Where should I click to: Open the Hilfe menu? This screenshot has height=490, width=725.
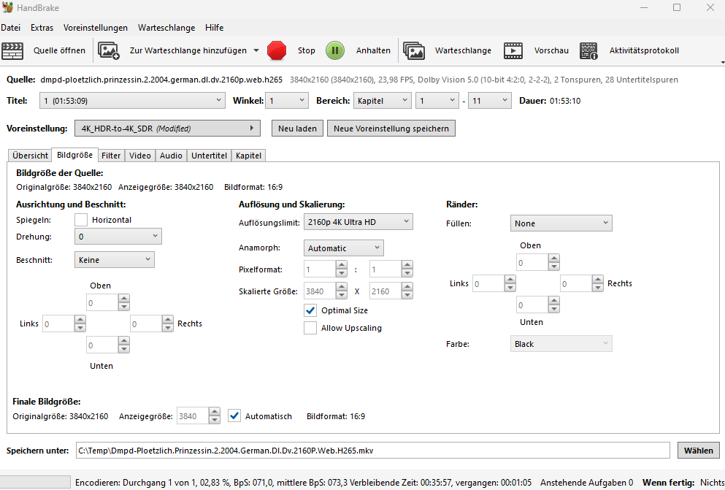pos(215,28)
